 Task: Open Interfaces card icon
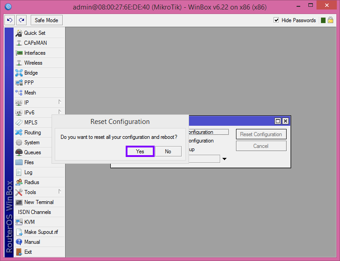click(19, 53)
